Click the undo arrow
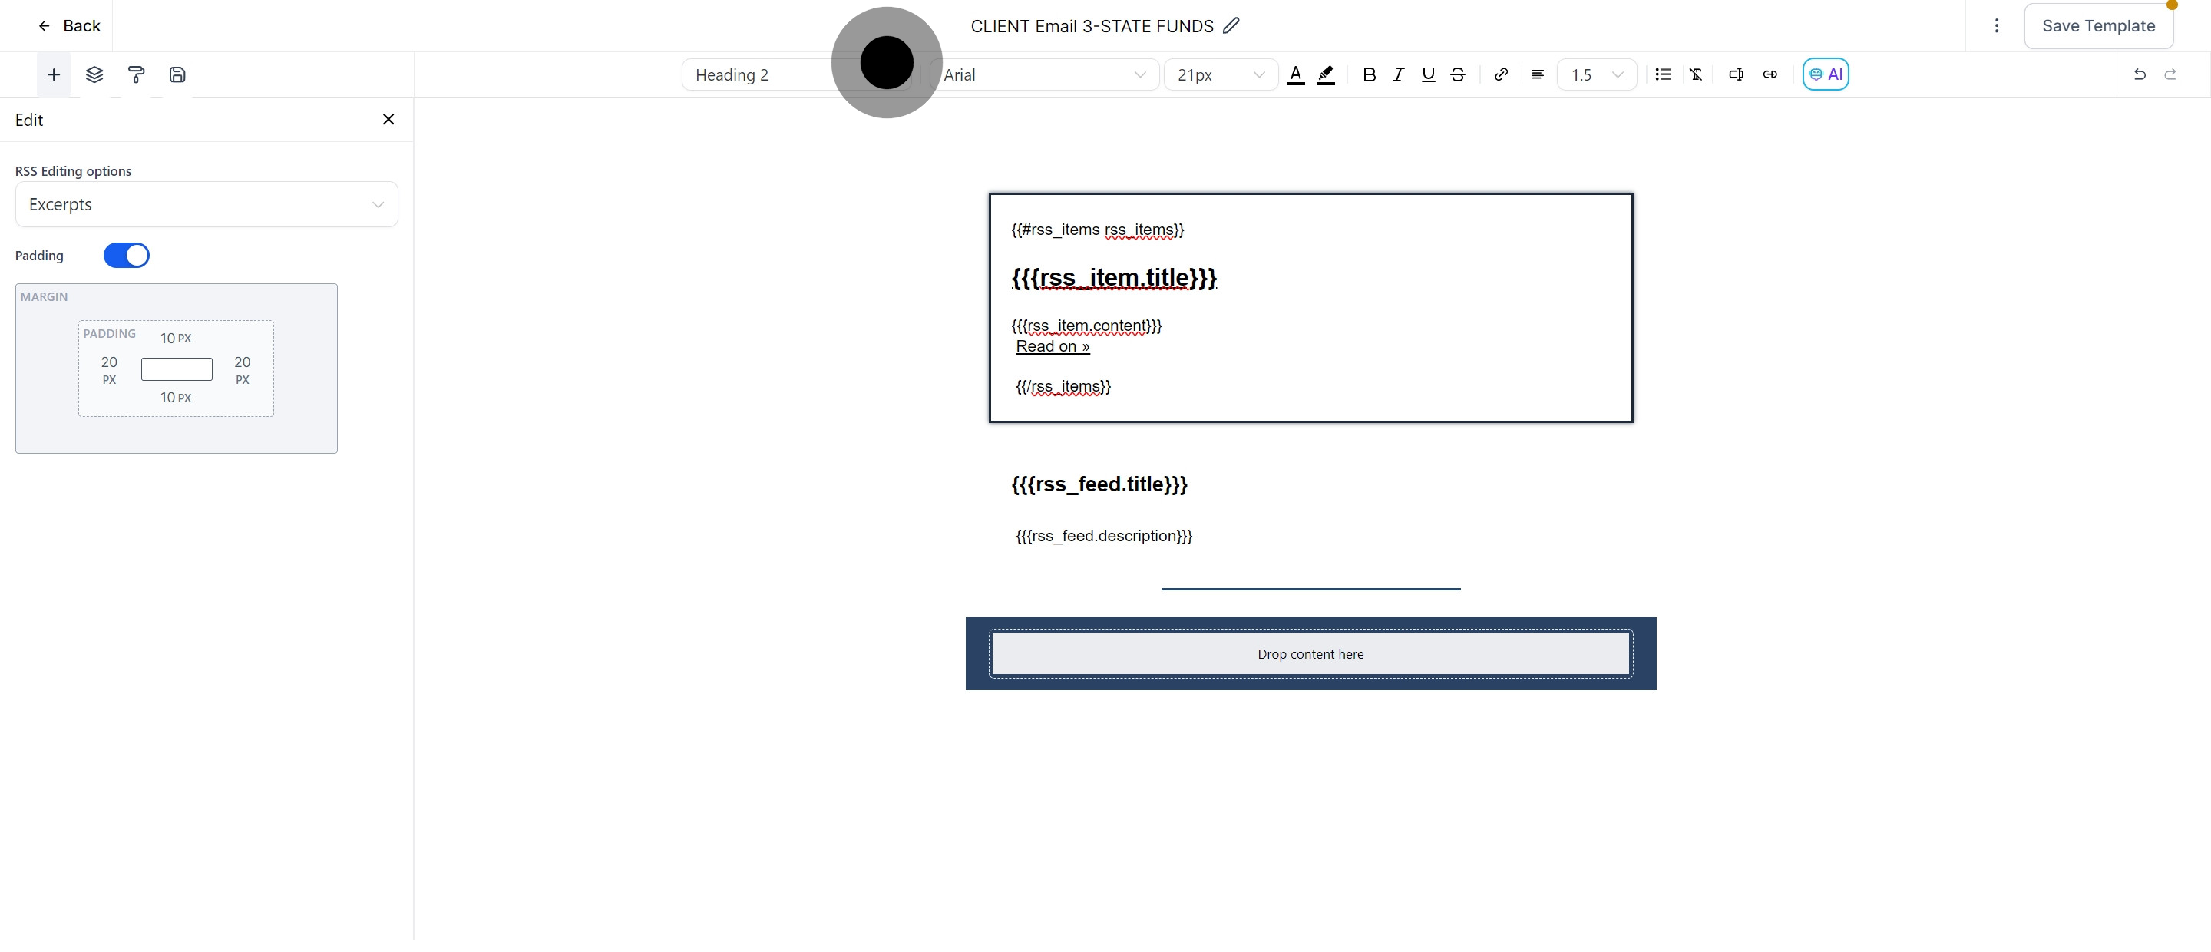Screen dimensions: 2211x952 point(2139,74)
